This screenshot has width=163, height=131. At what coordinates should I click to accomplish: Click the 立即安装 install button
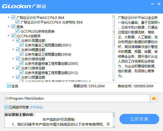tap(139, 119)
